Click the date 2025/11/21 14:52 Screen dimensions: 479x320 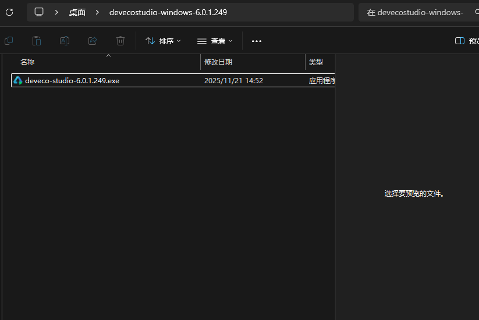pyautogui.click(x=234, y=81)
